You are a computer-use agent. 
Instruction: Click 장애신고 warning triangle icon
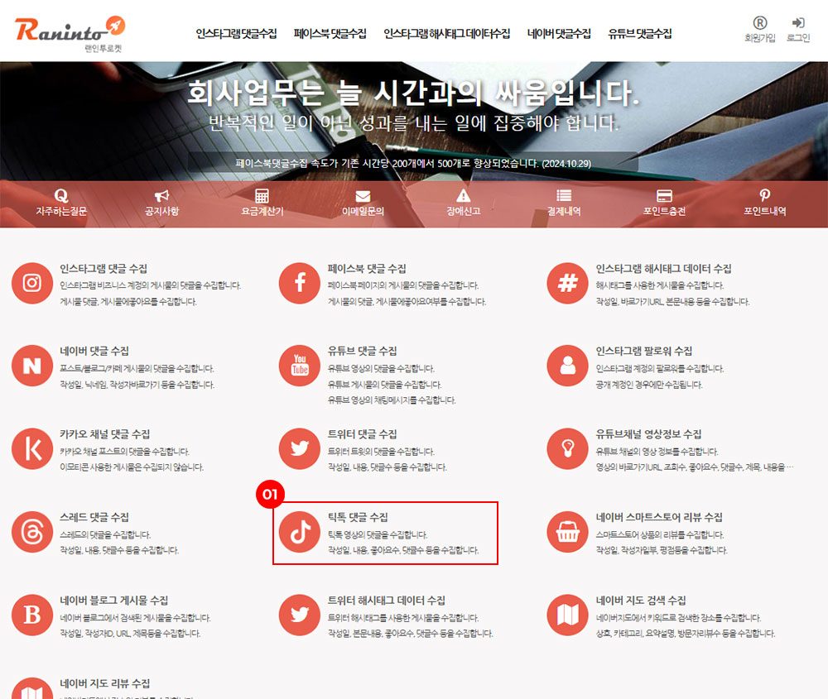463,196
